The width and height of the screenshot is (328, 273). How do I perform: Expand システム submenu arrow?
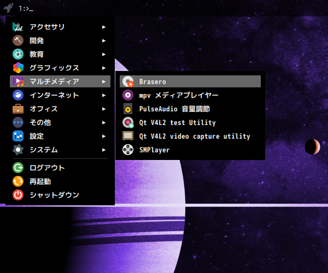pos(104,150)
